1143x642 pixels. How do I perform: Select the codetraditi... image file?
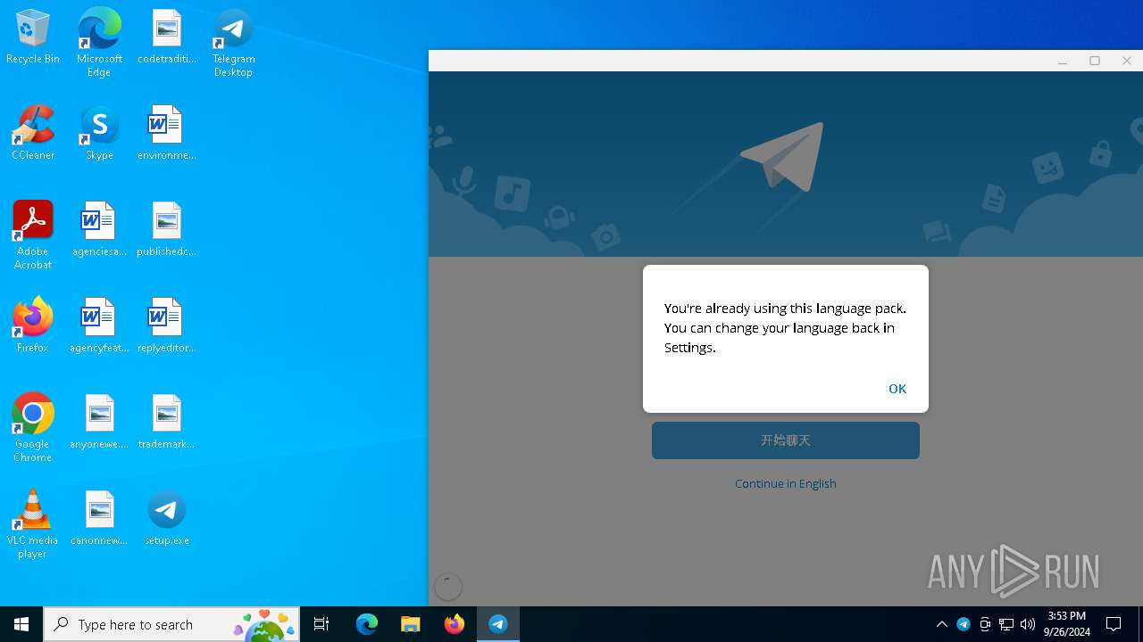[166, 37]
